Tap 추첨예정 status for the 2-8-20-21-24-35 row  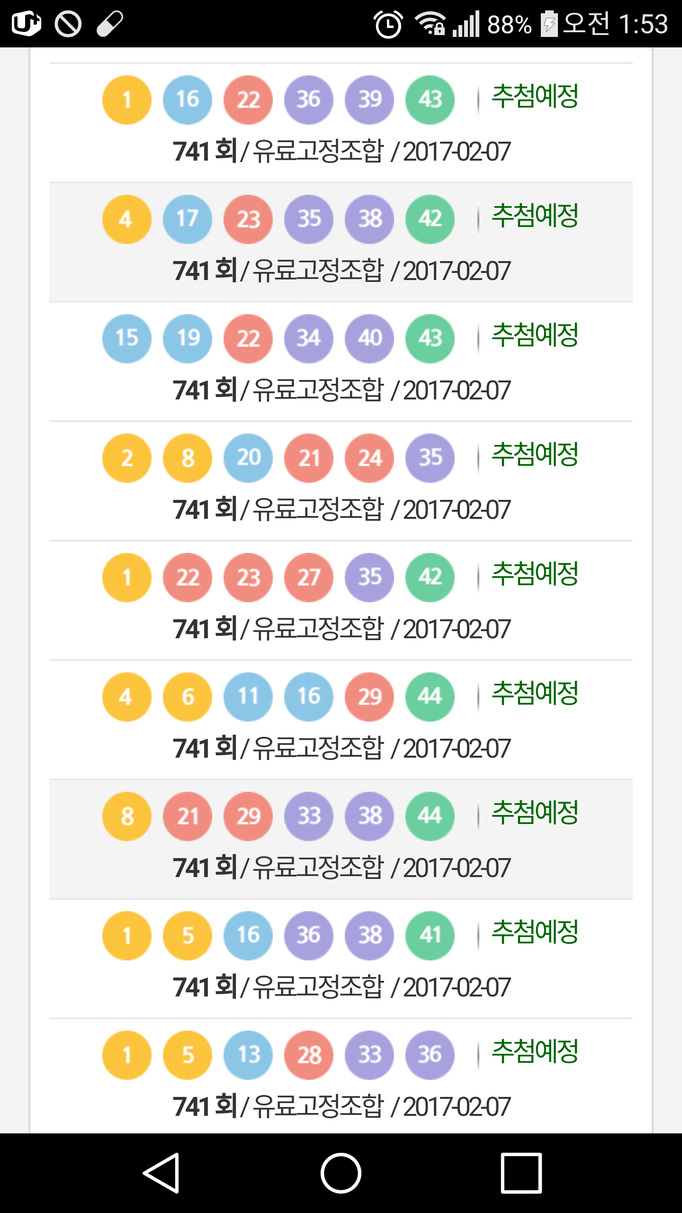(535, 454)
